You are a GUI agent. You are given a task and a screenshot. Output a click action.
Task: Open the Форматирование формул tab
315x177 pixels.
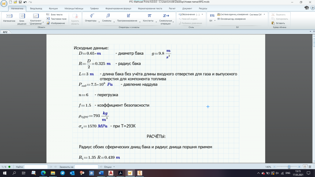(x=118, y=8)
